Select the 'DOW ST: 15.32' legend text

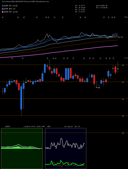click(x=10, y=6)
